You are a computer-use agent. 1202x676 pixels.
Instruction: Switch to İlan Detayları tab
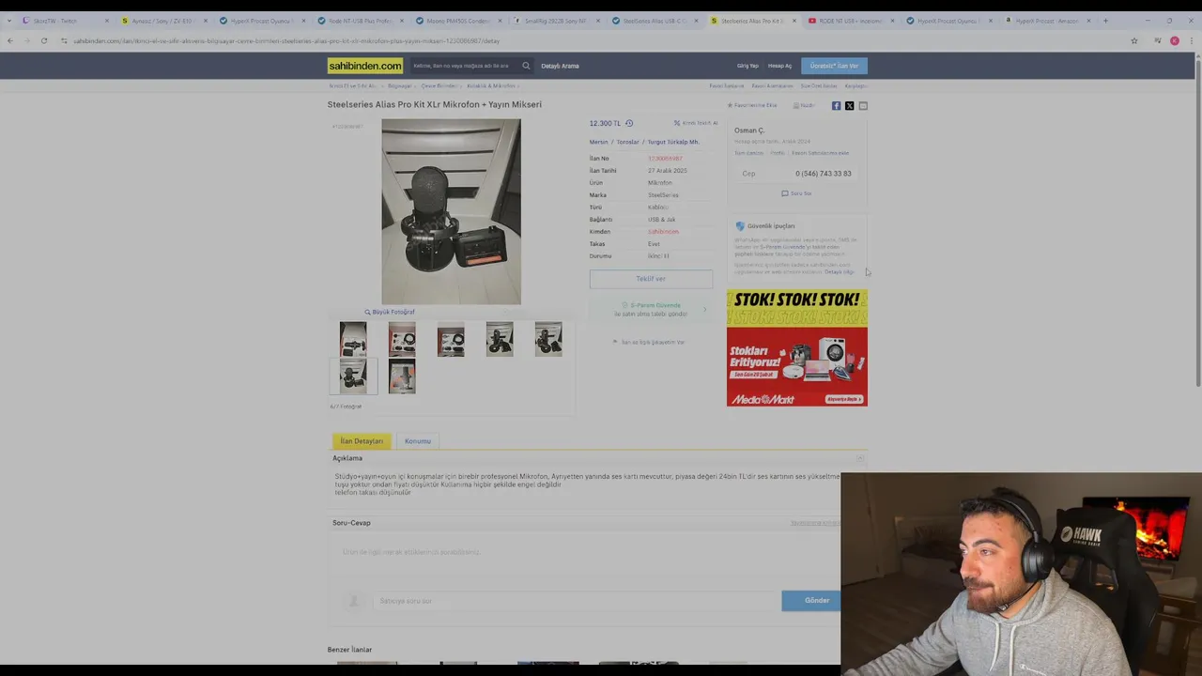[362, 441]
